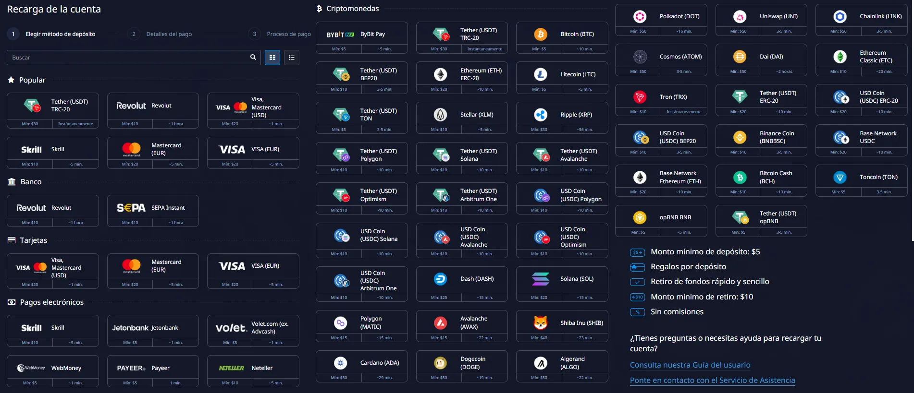Choose the Stellar (XLM) icon
The width and height of the screenshot is (914, 393).
tap(441, 115)
